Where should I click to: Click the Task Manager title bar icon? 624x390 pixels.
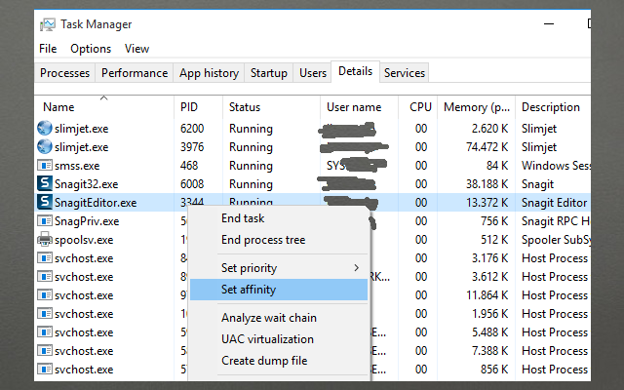click(47, 24)
